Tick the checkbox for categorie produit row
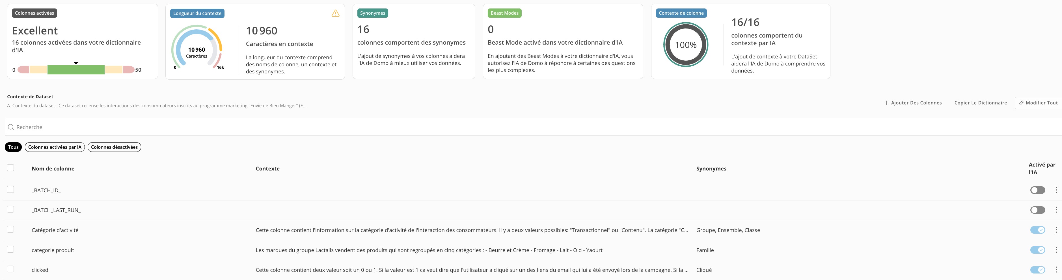This screenshot has width=1062, height=280. [x=11, y=249]
